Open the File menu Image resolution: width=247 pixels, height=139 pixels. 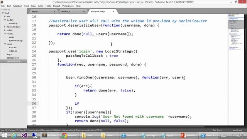point(3,6)
